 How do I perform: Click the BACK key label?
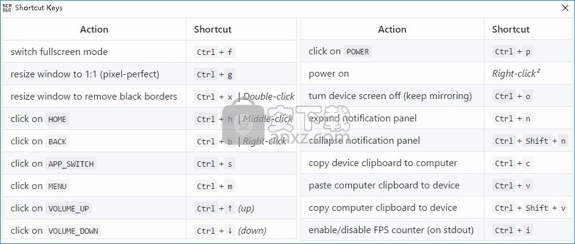[x=57, y=142]
